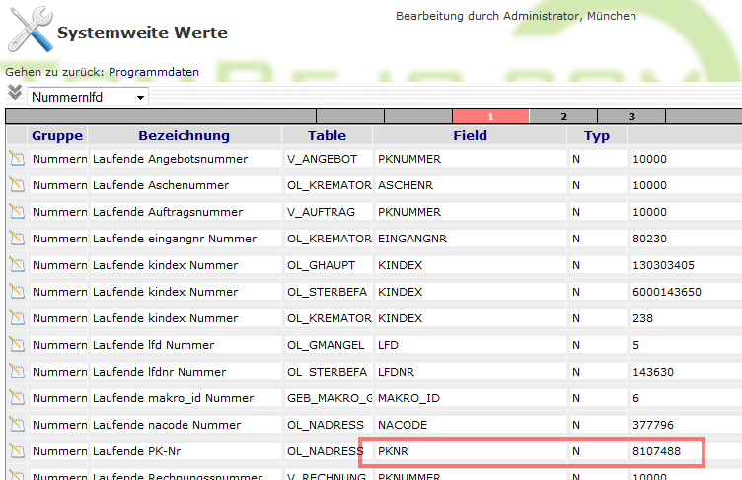Open edit icon for Laufende nacode Nummer

[x=17, y=425]
